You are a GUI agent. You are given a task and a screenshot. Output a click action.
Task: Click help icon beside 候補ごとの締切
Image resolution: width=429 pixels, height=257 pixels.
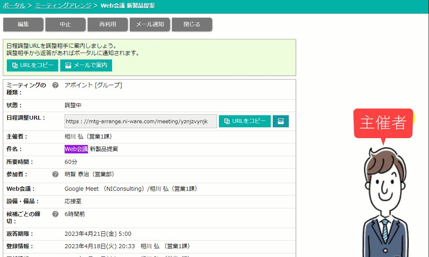tap(55, 214)
